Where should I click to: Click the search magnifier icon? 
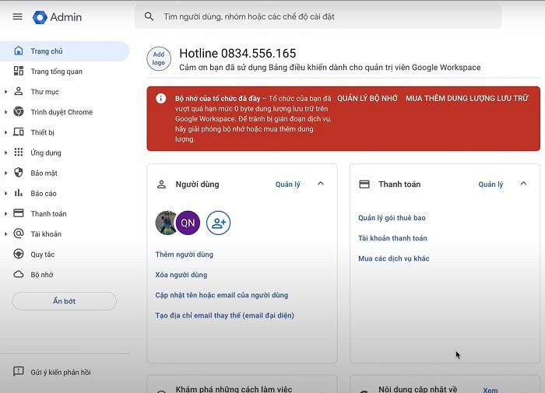click(x=149, y=16)
